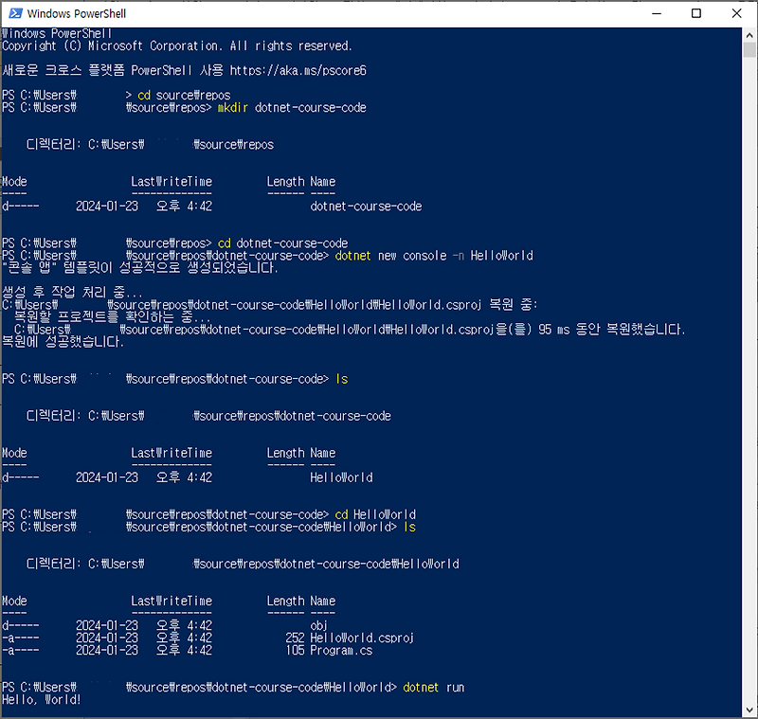Click the Windows PowerShell title text
758x719 pixels.
click(77, 13)
